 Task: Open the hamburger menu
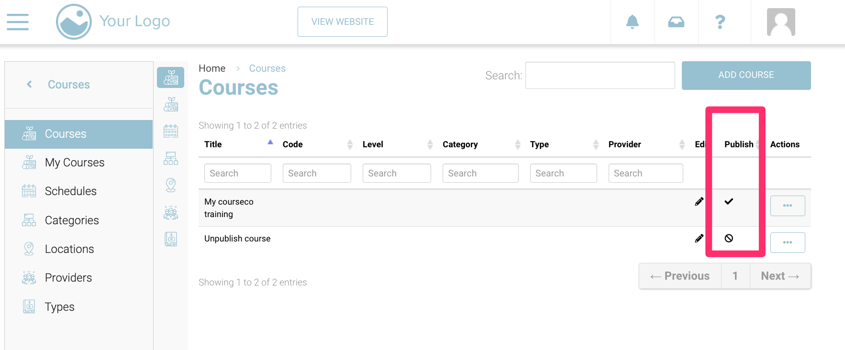(18, 22)
